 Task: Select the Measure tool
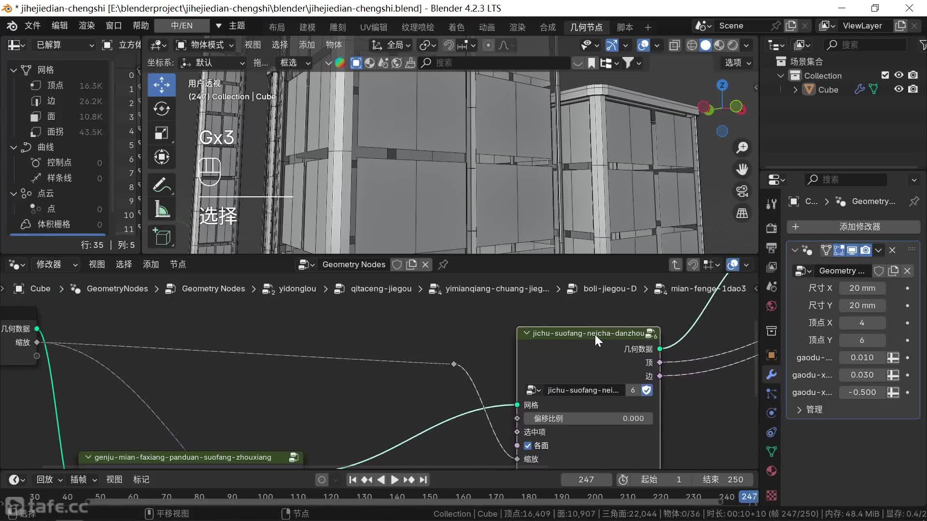click(x=161, y=209)
